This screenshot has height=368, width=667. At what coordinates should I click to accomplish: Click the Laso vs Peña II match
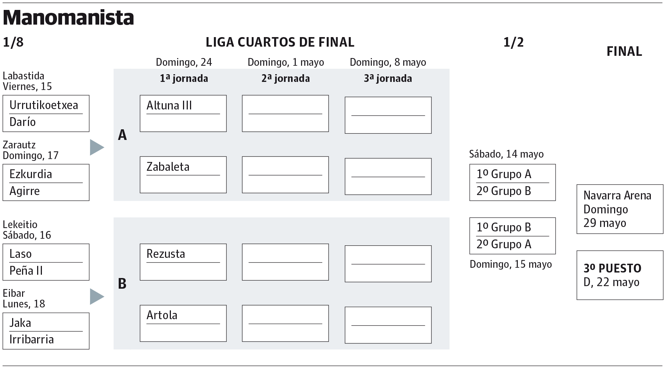pos(46,262)
